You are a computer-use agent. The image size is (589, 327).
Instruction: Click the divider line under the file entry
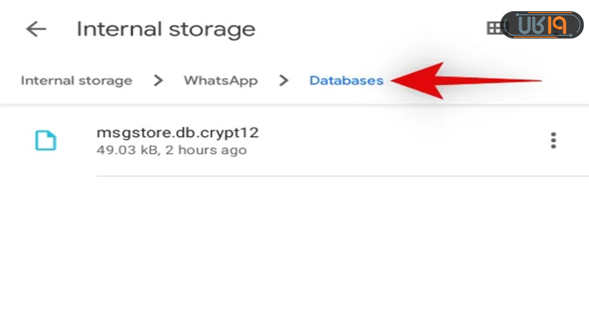[x=327, y=176]
